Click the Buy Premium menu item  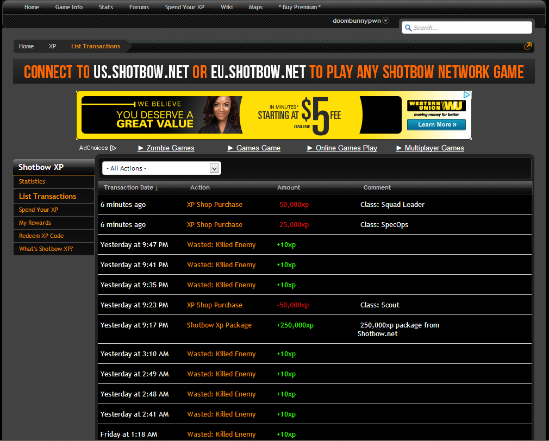(300, 7)
